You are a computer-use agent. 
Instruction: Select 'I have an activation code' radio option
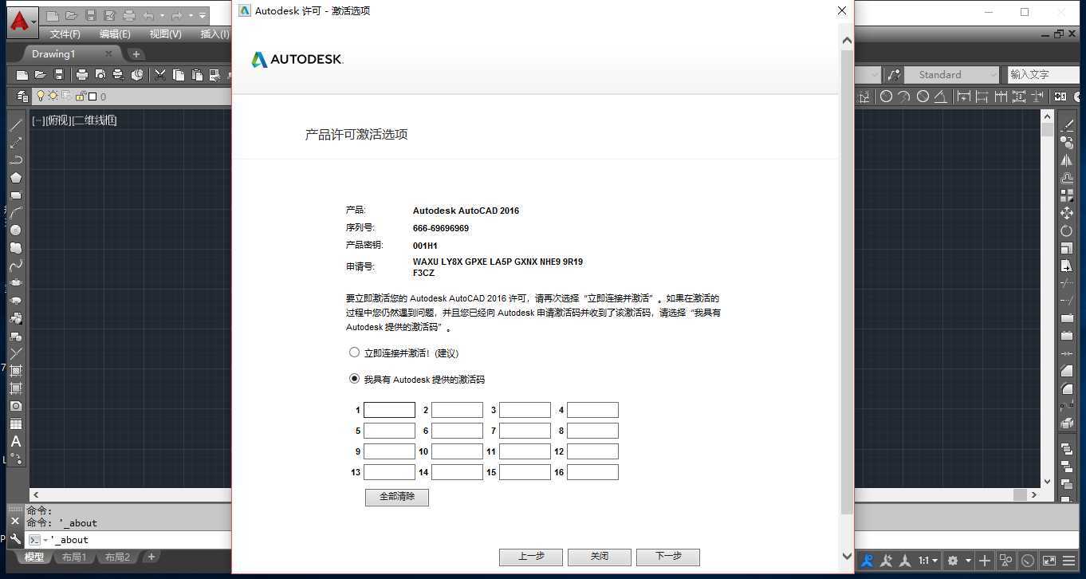pos(354,379)
